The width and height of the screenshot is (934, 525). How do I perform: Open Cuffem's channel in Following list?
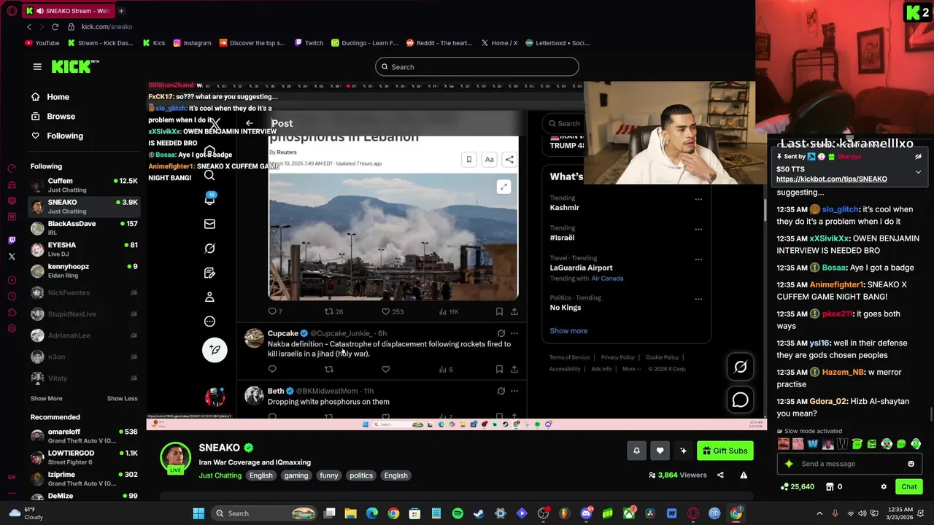coord(84,185)
